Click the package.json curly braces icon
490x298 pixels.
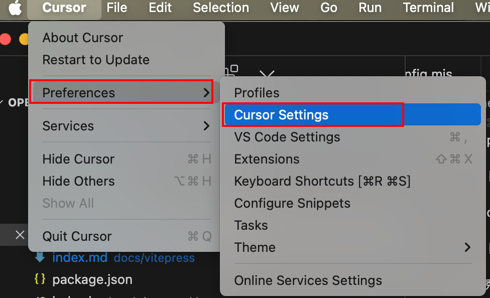click(x=40, y=279)
